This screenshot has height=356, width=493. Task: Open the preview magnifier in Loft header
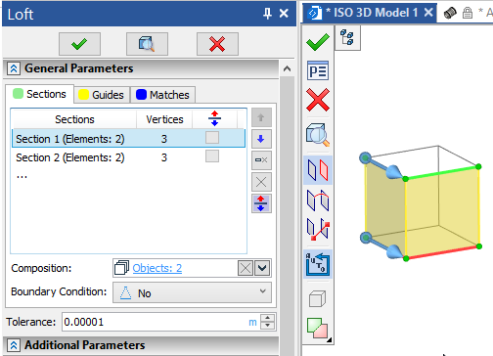click(x=147, y=44)
